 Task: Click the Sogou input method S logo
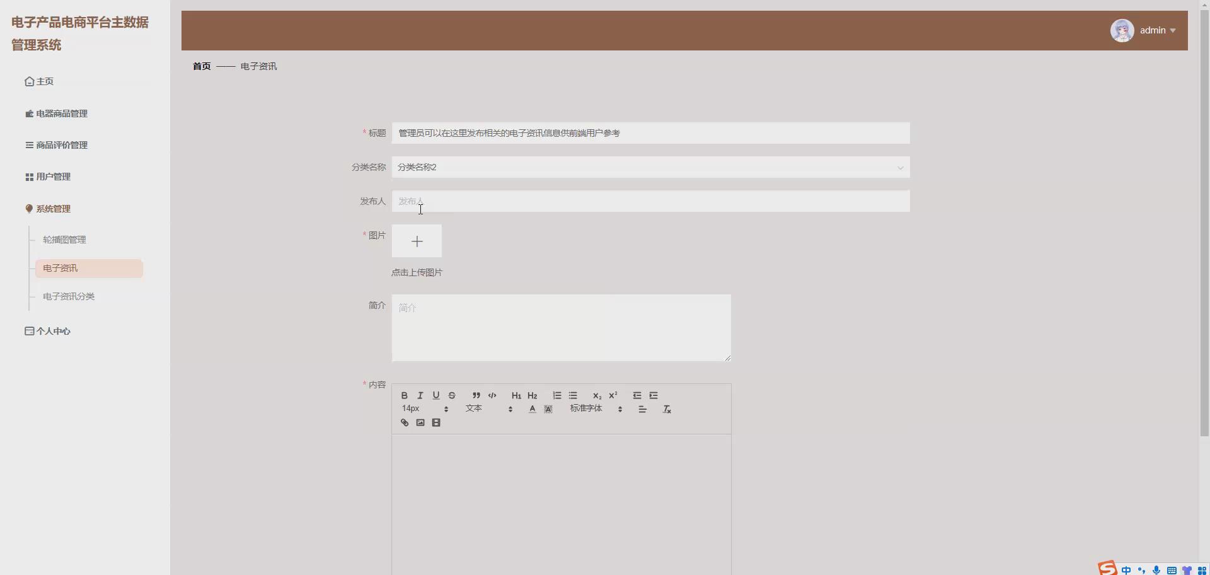pyautogui.click(x=1107, y=568)
